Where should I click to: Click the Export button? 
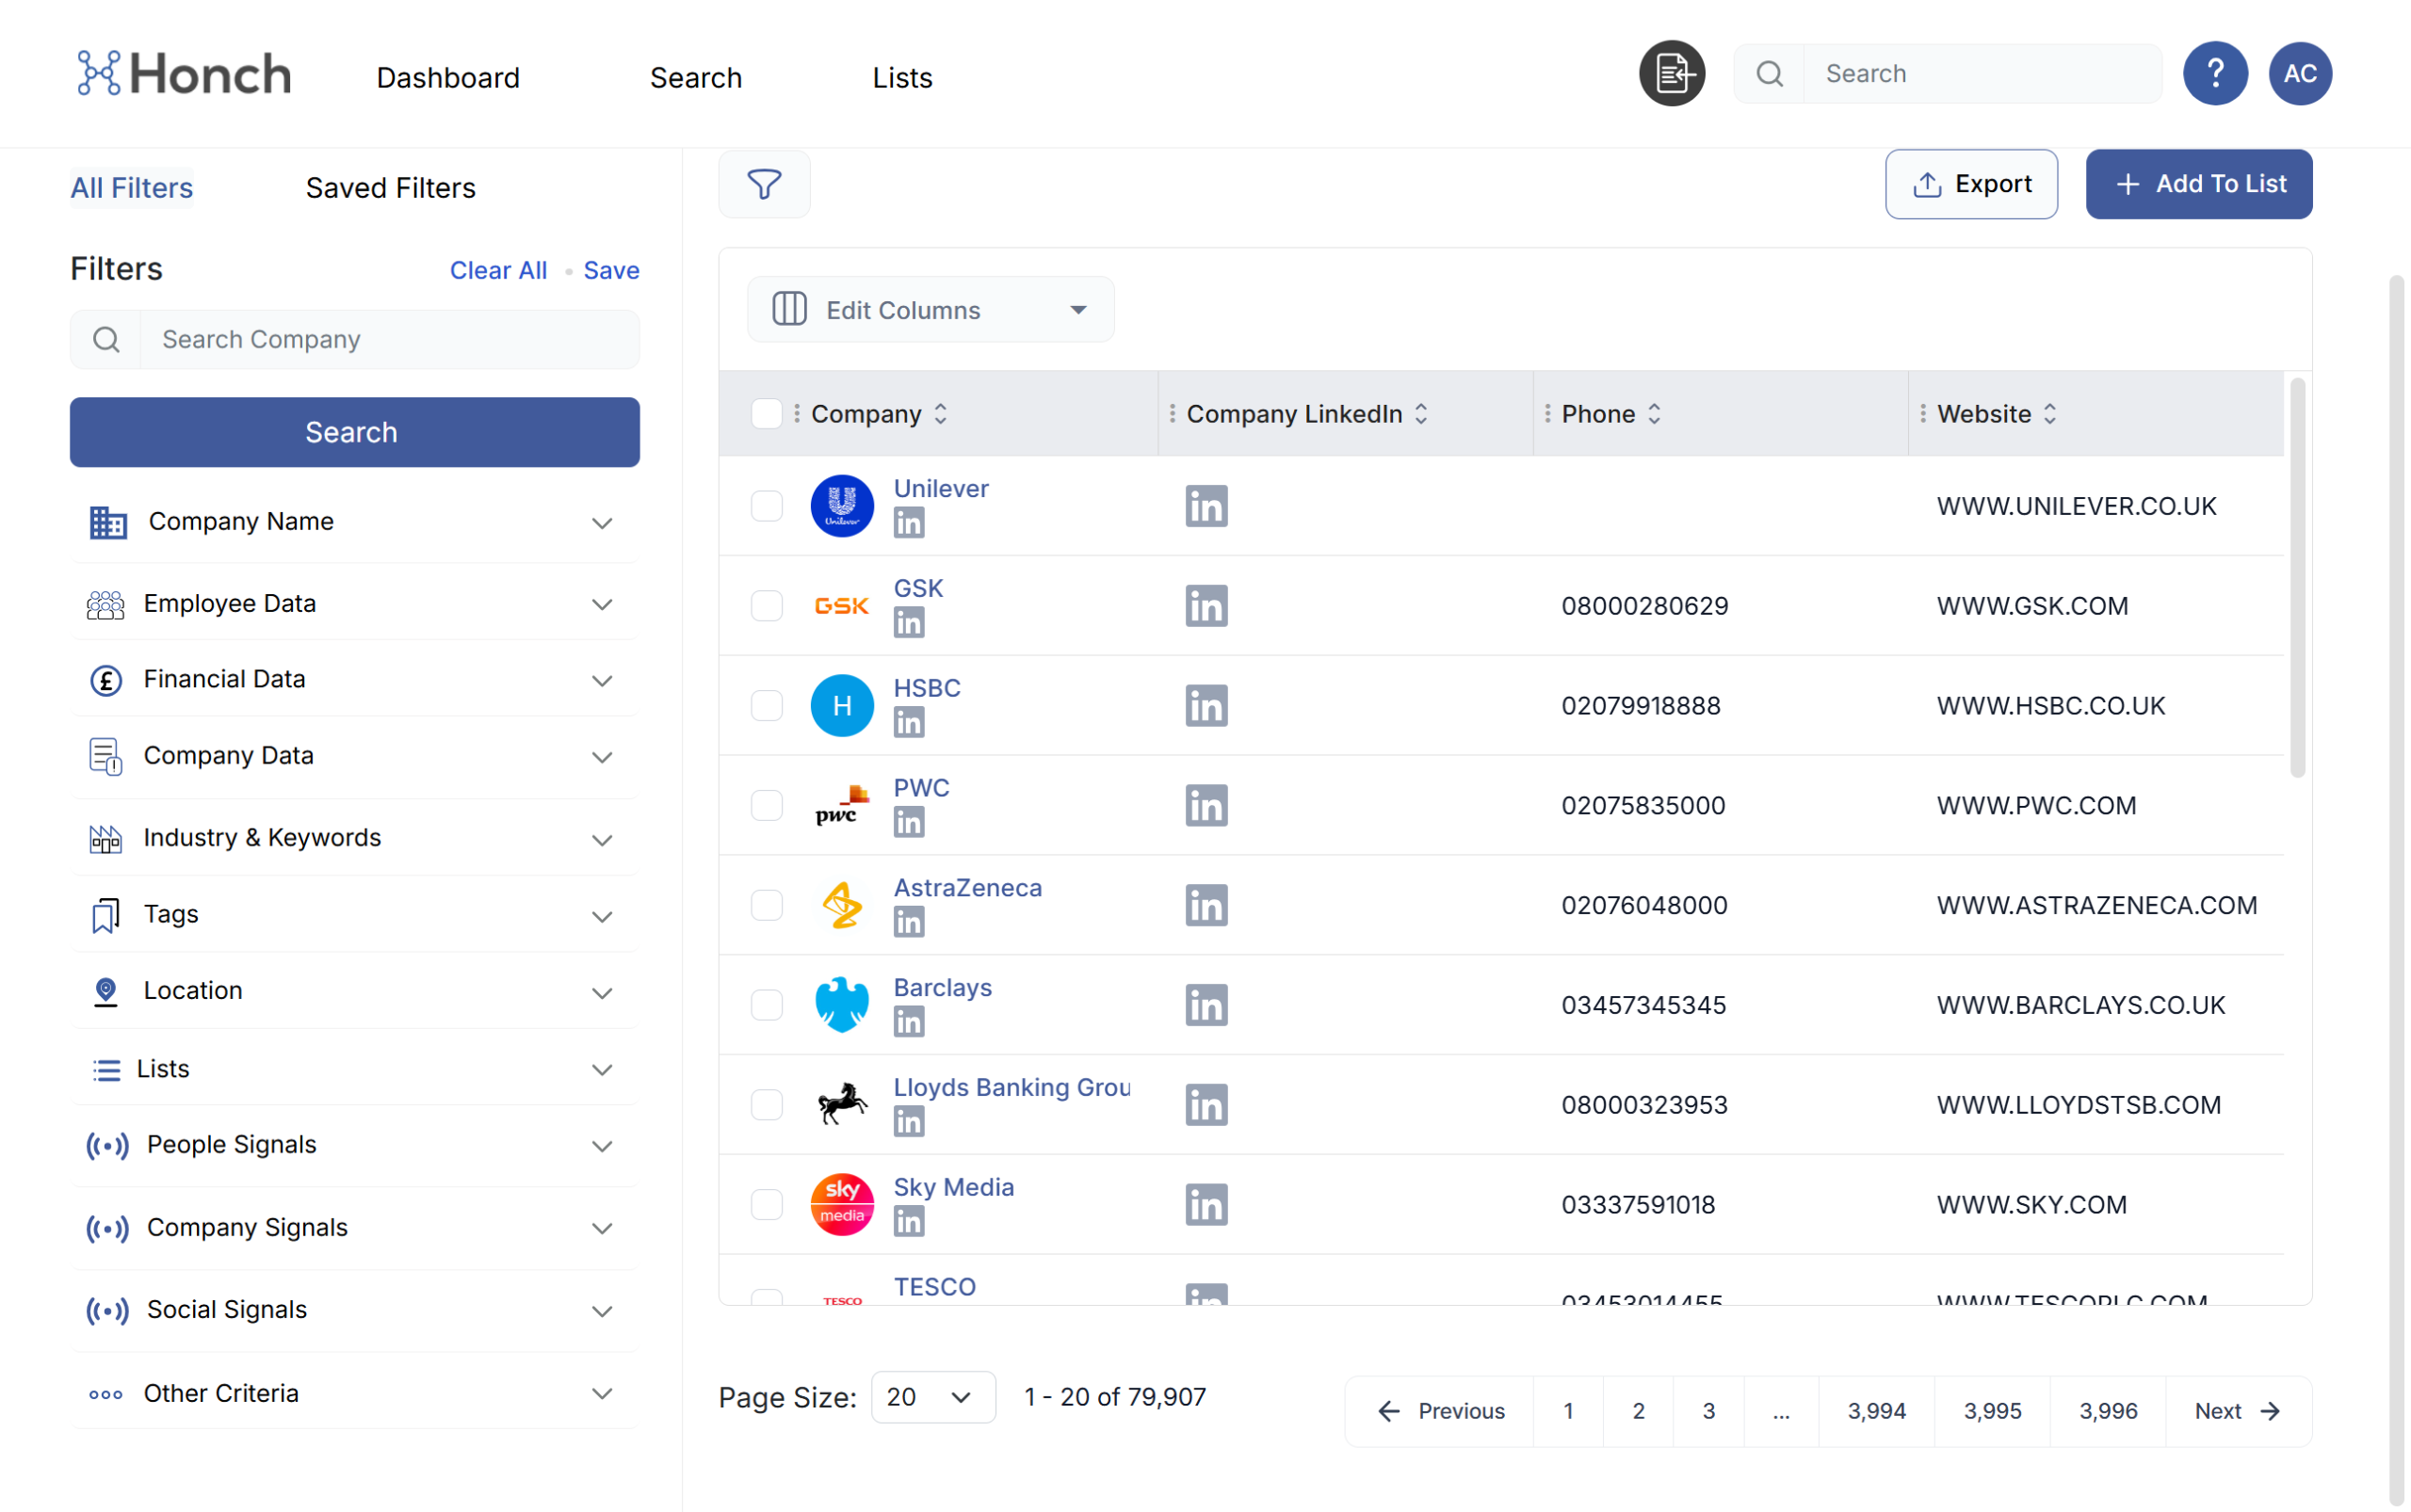1970,184
